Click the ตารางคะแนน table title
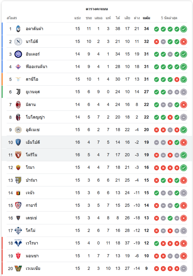 click(x=96, y=9)
